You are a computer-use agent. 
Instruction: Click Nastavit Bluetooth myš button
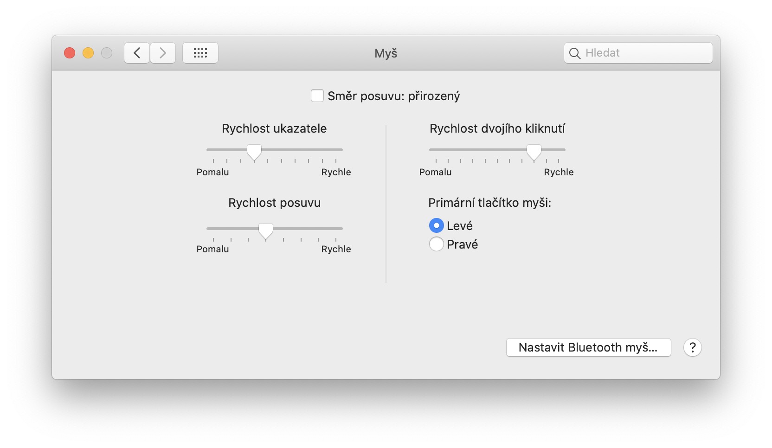coord(588,347)
